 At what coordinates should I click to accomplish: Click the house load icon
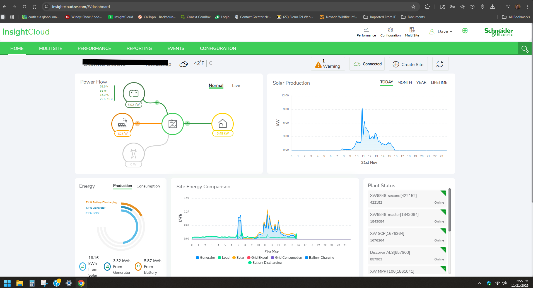(223, 123)
